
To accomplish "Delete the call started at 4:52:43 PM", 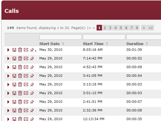I will (20, 67).
